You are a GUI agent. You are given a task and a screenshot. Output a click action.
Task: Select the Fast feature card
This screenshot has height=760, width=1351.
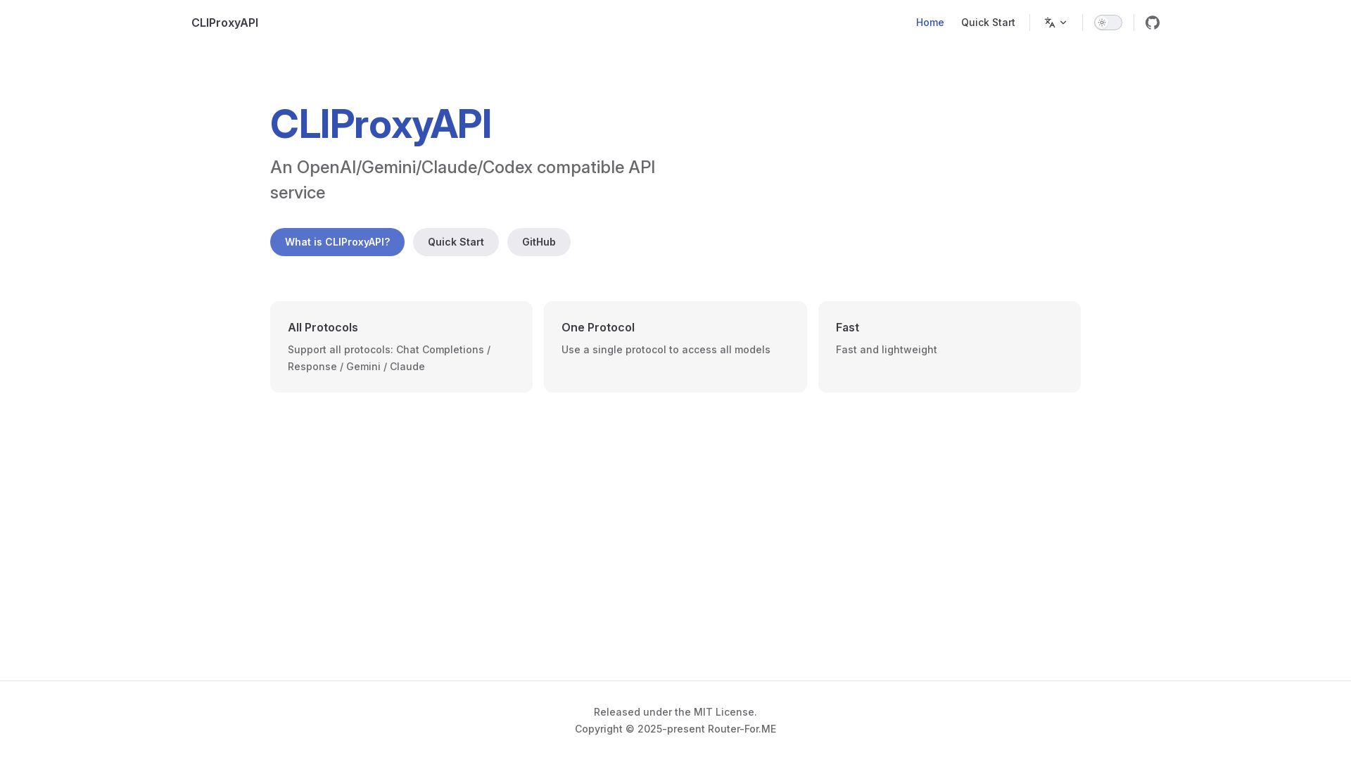pyautogui.click(x=949, y=347)
